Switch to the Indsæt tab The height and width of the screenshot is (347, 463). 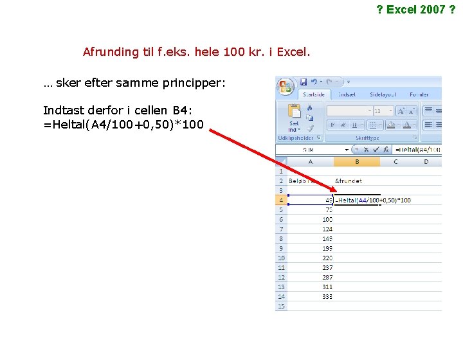(347, 94)
